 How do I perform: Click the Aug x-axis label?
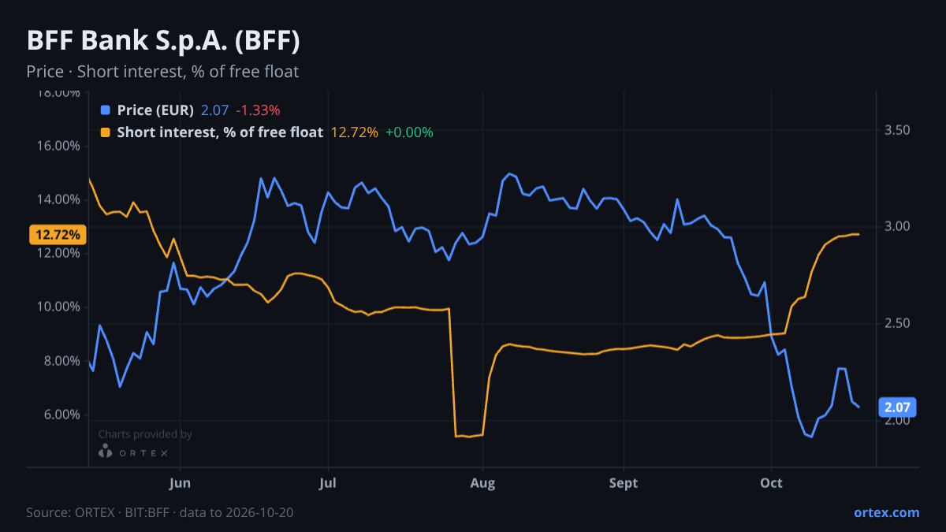tap(482, 483)
